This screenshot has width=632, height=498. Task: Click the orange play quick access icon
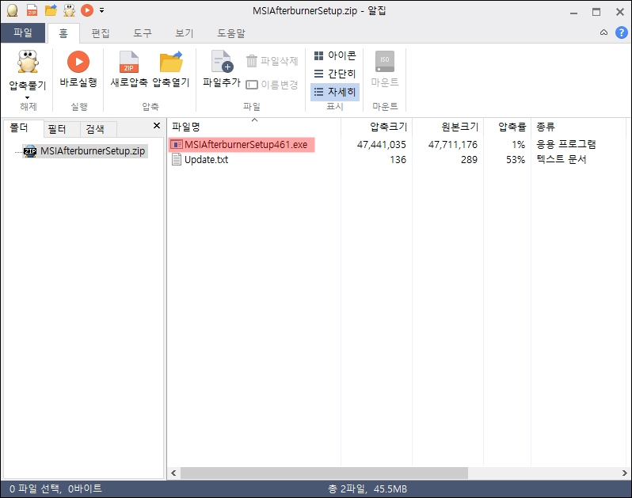tap(87, 10)
